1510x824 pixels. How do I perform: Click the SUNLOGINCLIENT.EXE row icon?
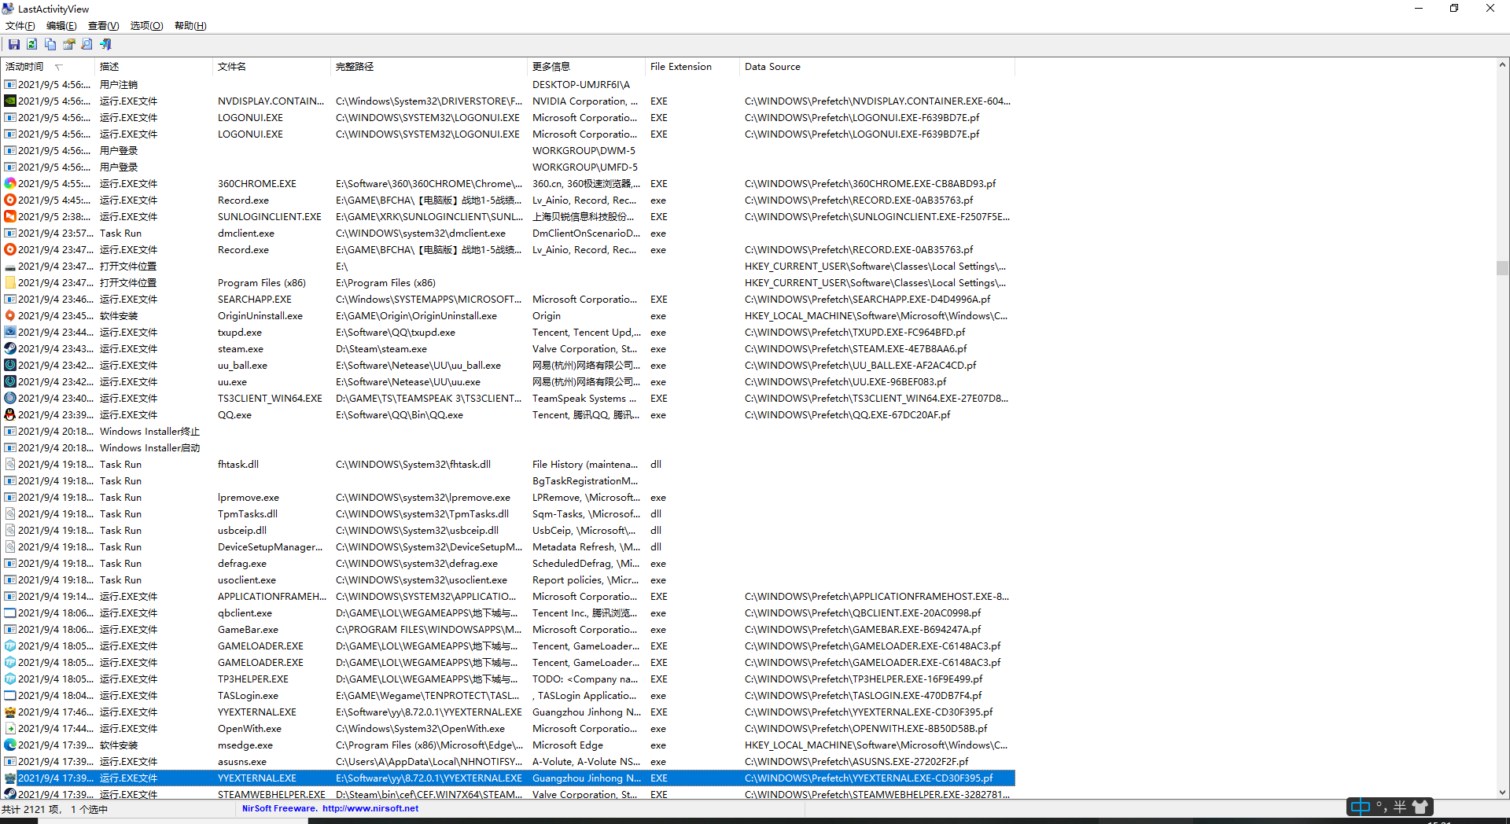(10, 217)
